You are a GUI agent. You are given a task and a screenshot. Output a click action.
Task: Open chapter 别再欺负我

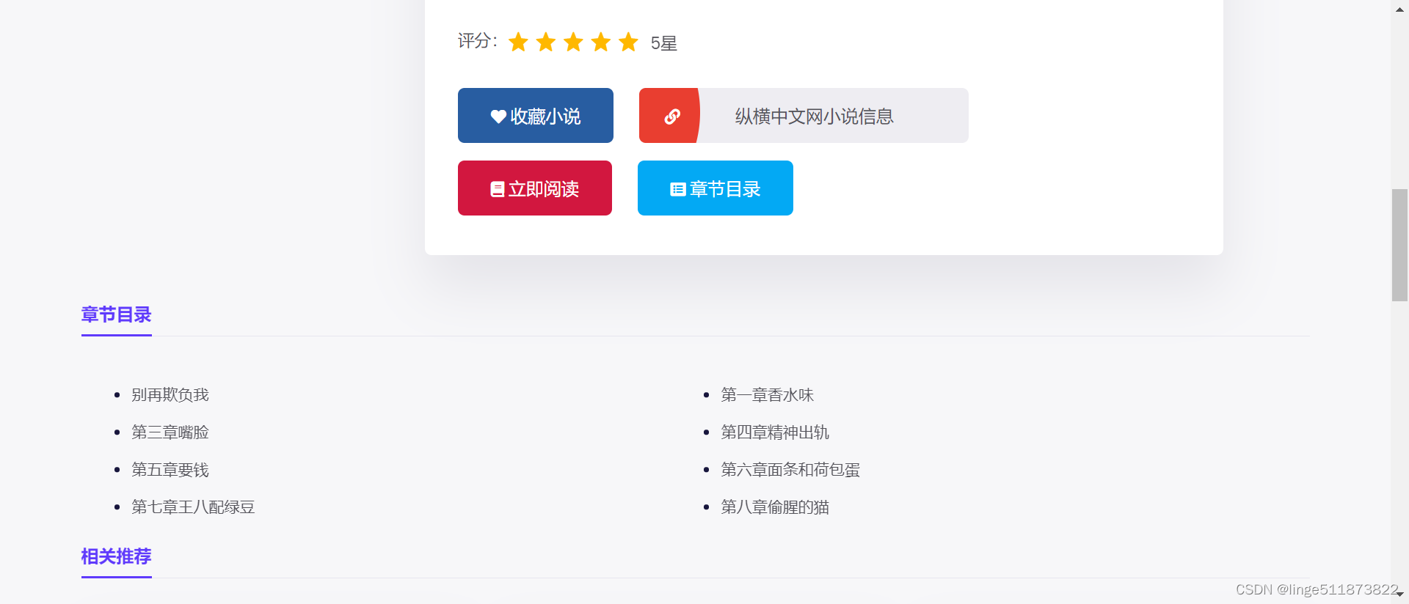click(170, 394)
